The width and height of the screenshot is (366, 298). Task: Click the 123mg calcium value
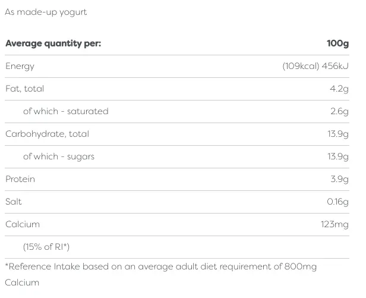[335, 224]
